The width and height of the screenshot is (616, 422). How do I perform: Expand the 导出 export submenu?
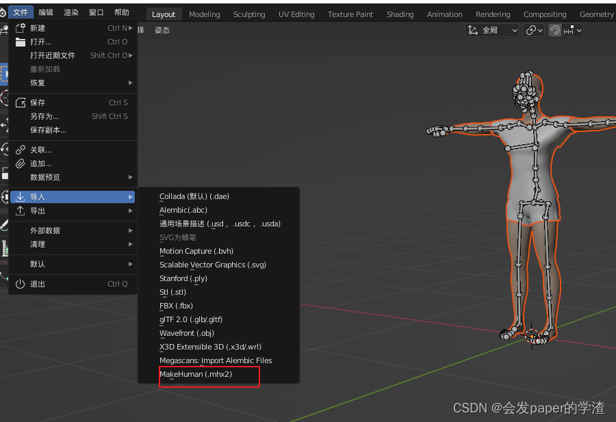click(73, 211)
